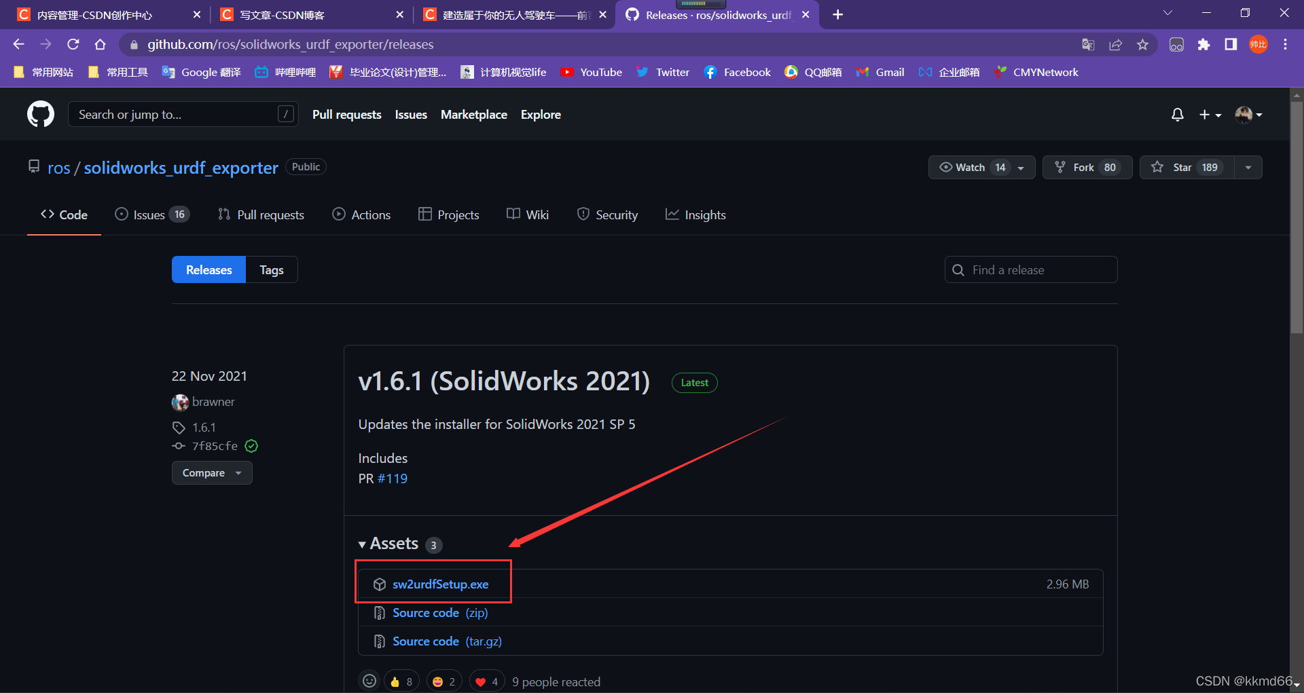Open the star lists dropdown
Image resolution: width=1304 pixels, height=693 pixels.
point(1248,168)
